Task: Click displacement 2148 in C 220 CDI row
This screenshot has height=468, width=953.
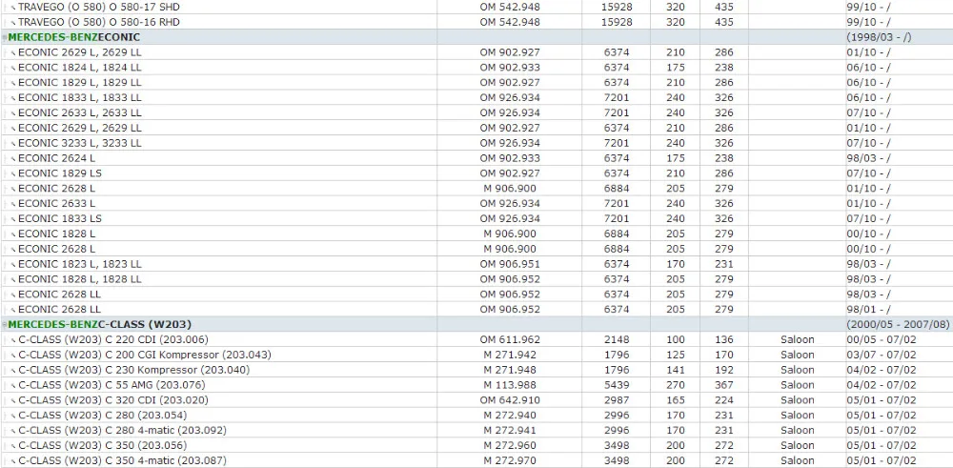Action: (617, 339)
